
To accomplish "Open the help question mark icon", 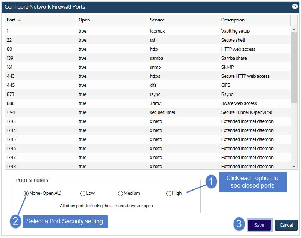I will (295, 6).
